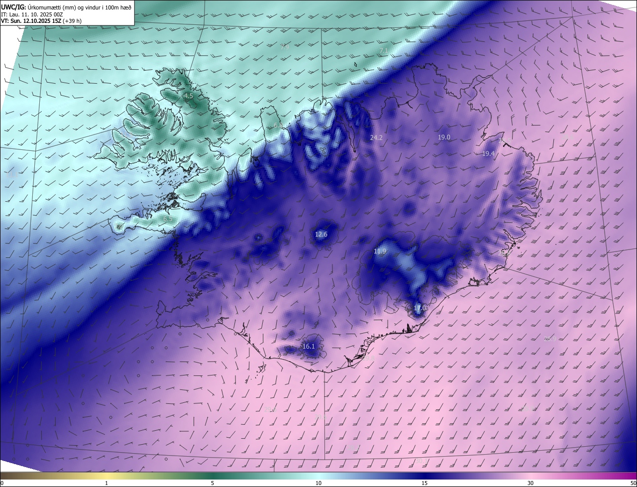The width and height of the screenshot is (637, 487).
Task: Click the 6.5 value on Snæfellsnes peninsula
Action: click(x=168, y=219)
